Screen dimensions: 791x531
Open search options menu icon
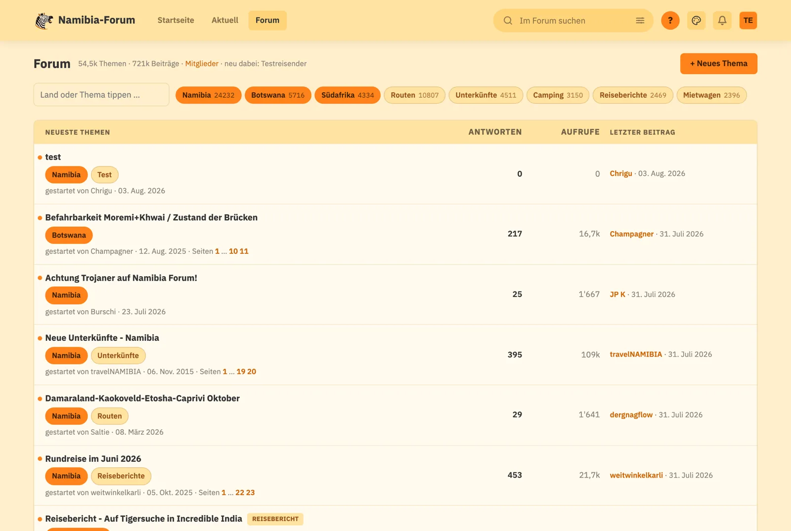[640, 21]
